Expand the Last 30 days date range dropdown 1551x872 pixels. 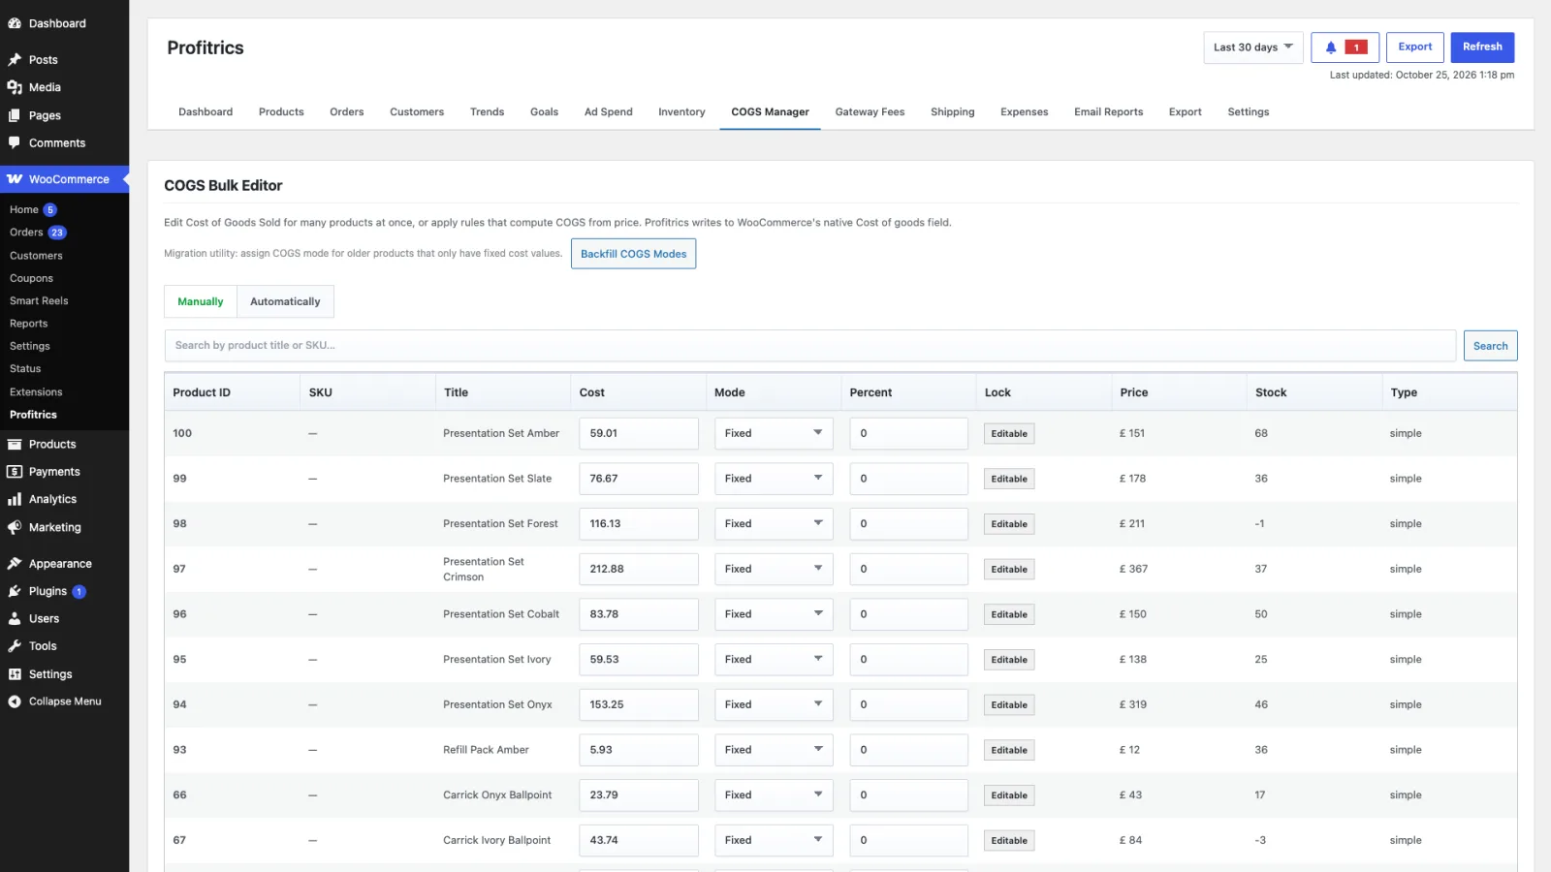1252,47
